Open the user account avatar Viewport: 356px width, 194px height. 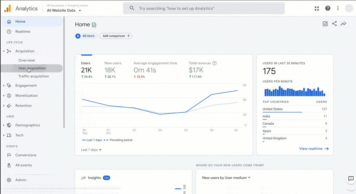click(x=349, y=8)
